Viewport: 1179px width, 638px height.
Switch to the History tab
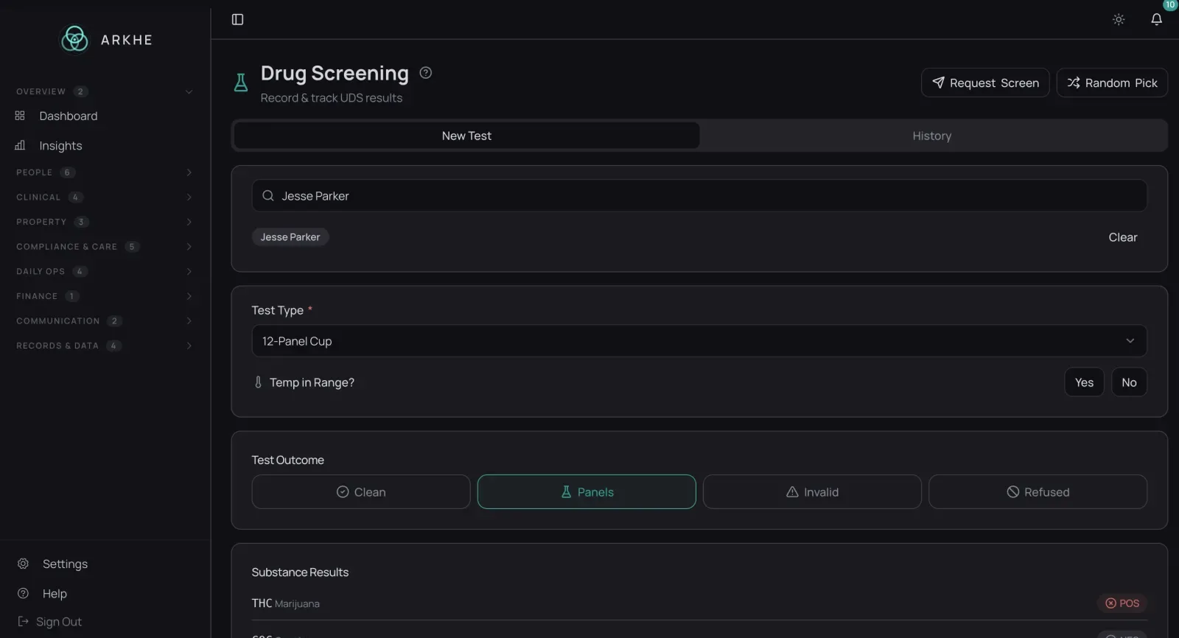(x=932, y=136)
